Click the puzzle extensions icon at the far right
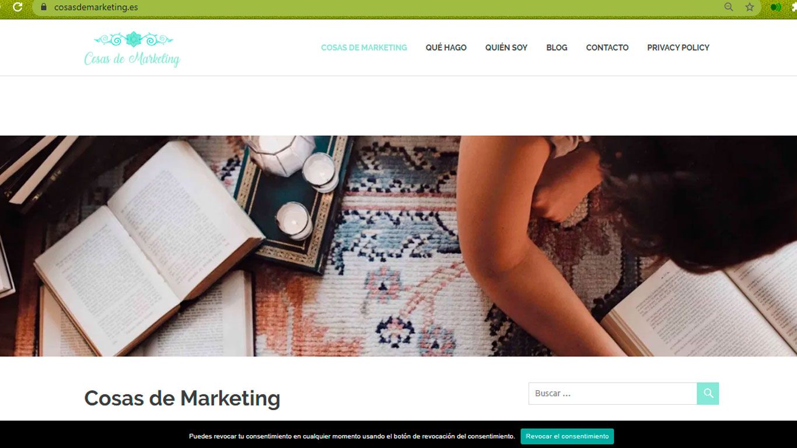This screenshot has width=797, height=448. 793,7
